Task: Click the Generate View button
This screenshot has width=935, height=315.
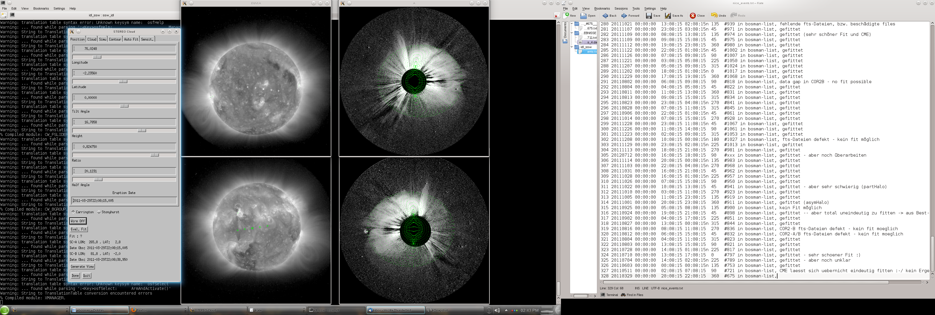Action: (82, 266)
